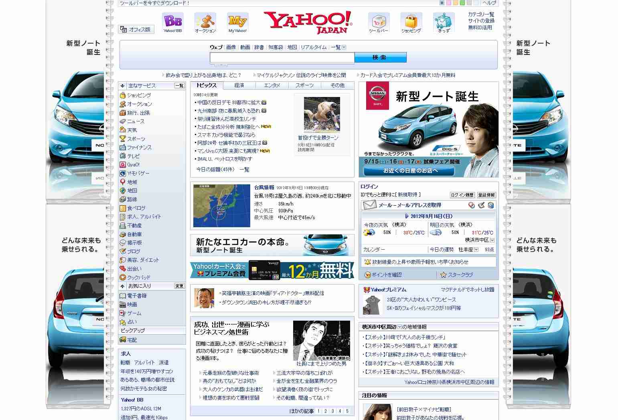618x420 pixels.
Task: Click the クックパッド icon in sidebar
Action: tap(123, 277)
